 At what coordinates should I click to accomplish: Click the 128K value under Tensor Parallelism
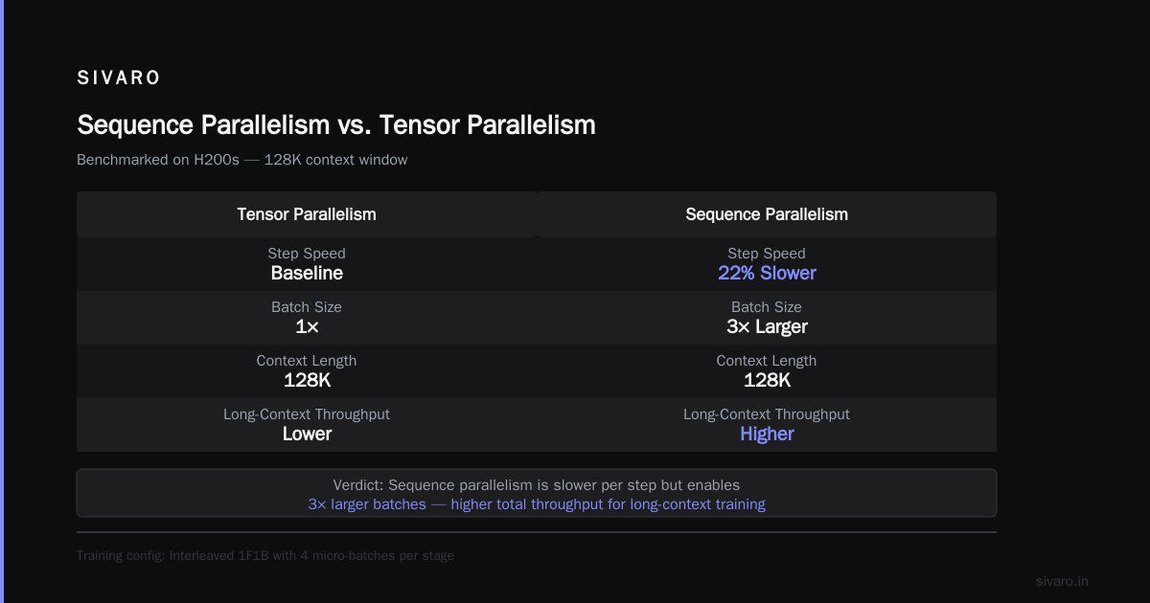[x=307, y=381]
